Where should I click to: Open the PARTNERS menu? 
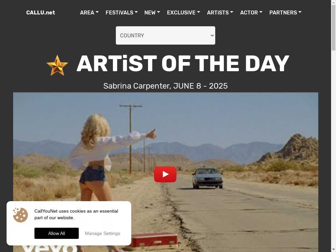tap(285, 12)
